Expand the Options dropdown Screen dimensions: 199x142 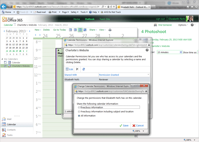[183, 25]
